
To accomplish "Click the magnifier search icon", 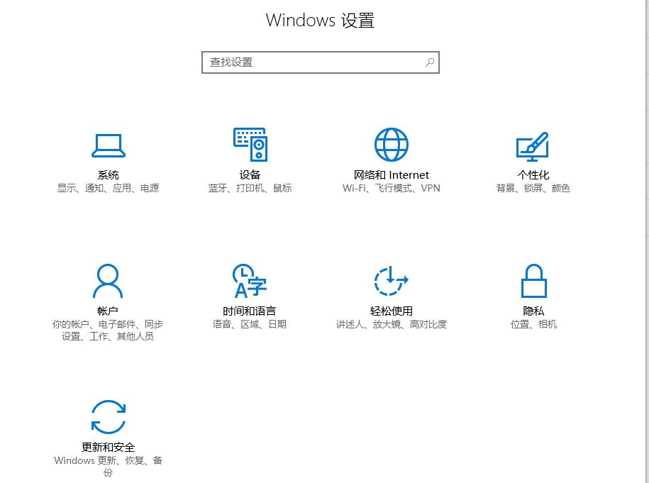I will (430, 62).
